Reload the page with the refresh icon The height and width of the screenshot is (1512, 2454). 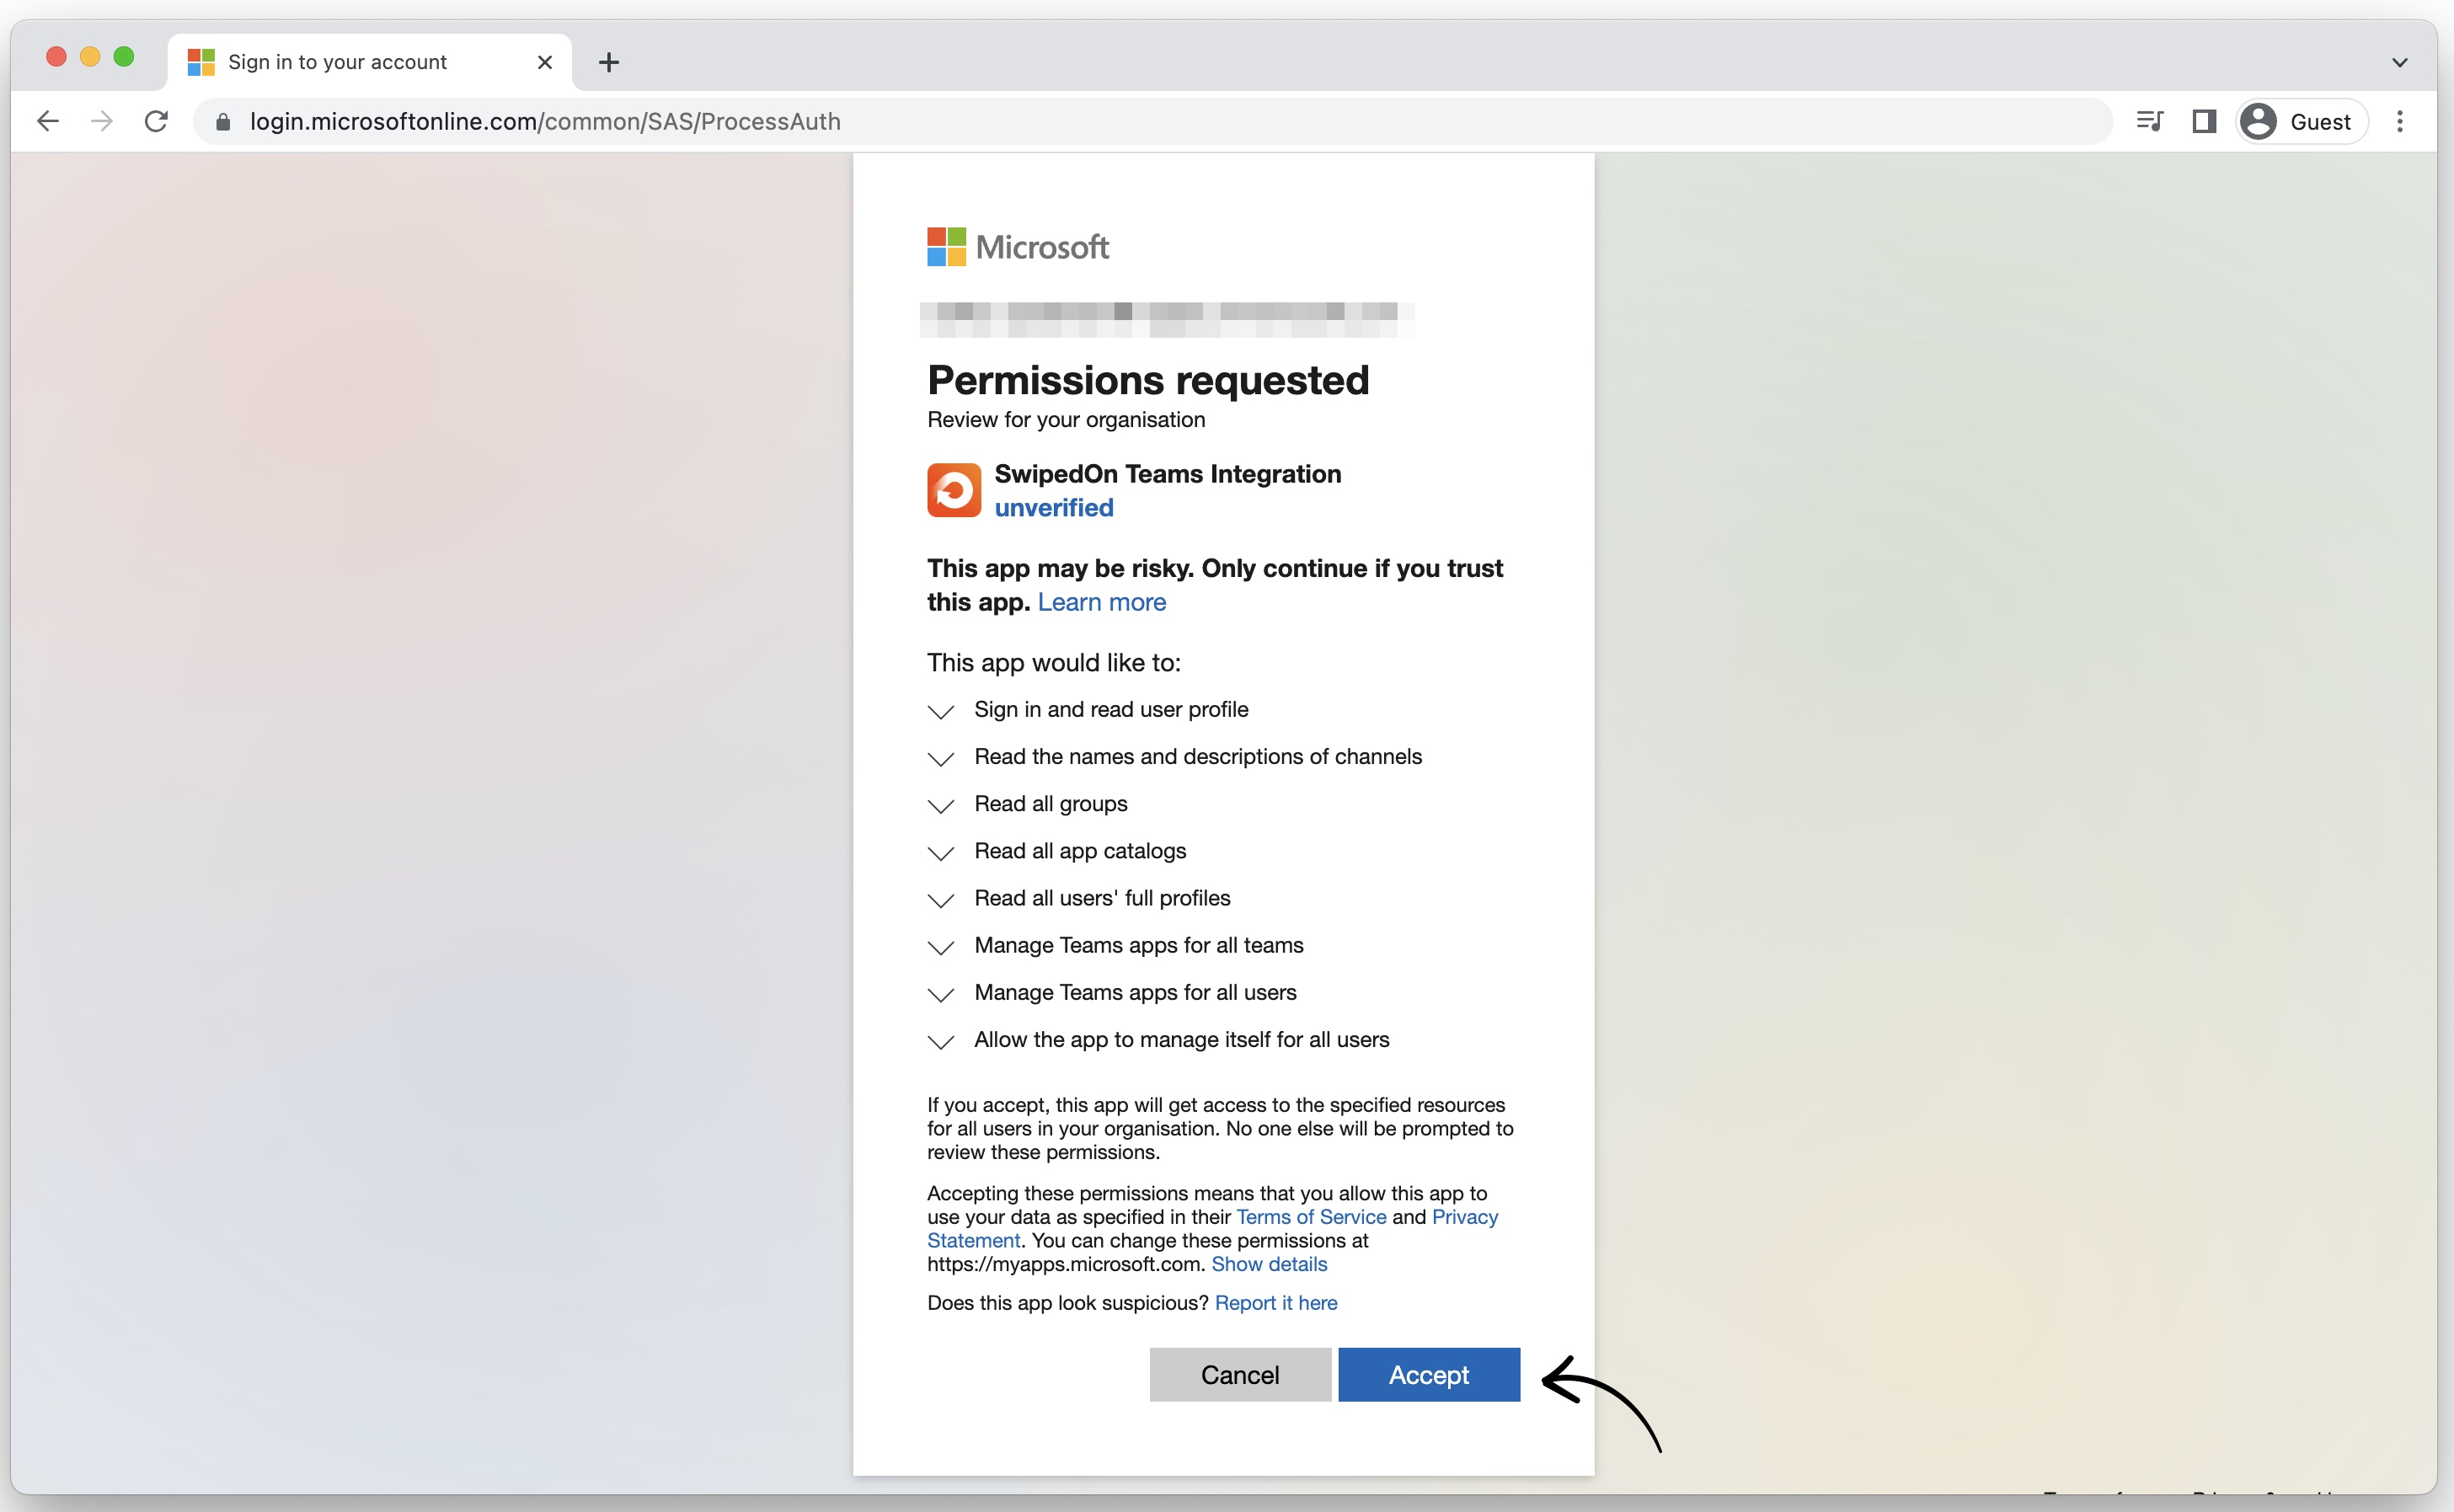click(x=156, y=121)
